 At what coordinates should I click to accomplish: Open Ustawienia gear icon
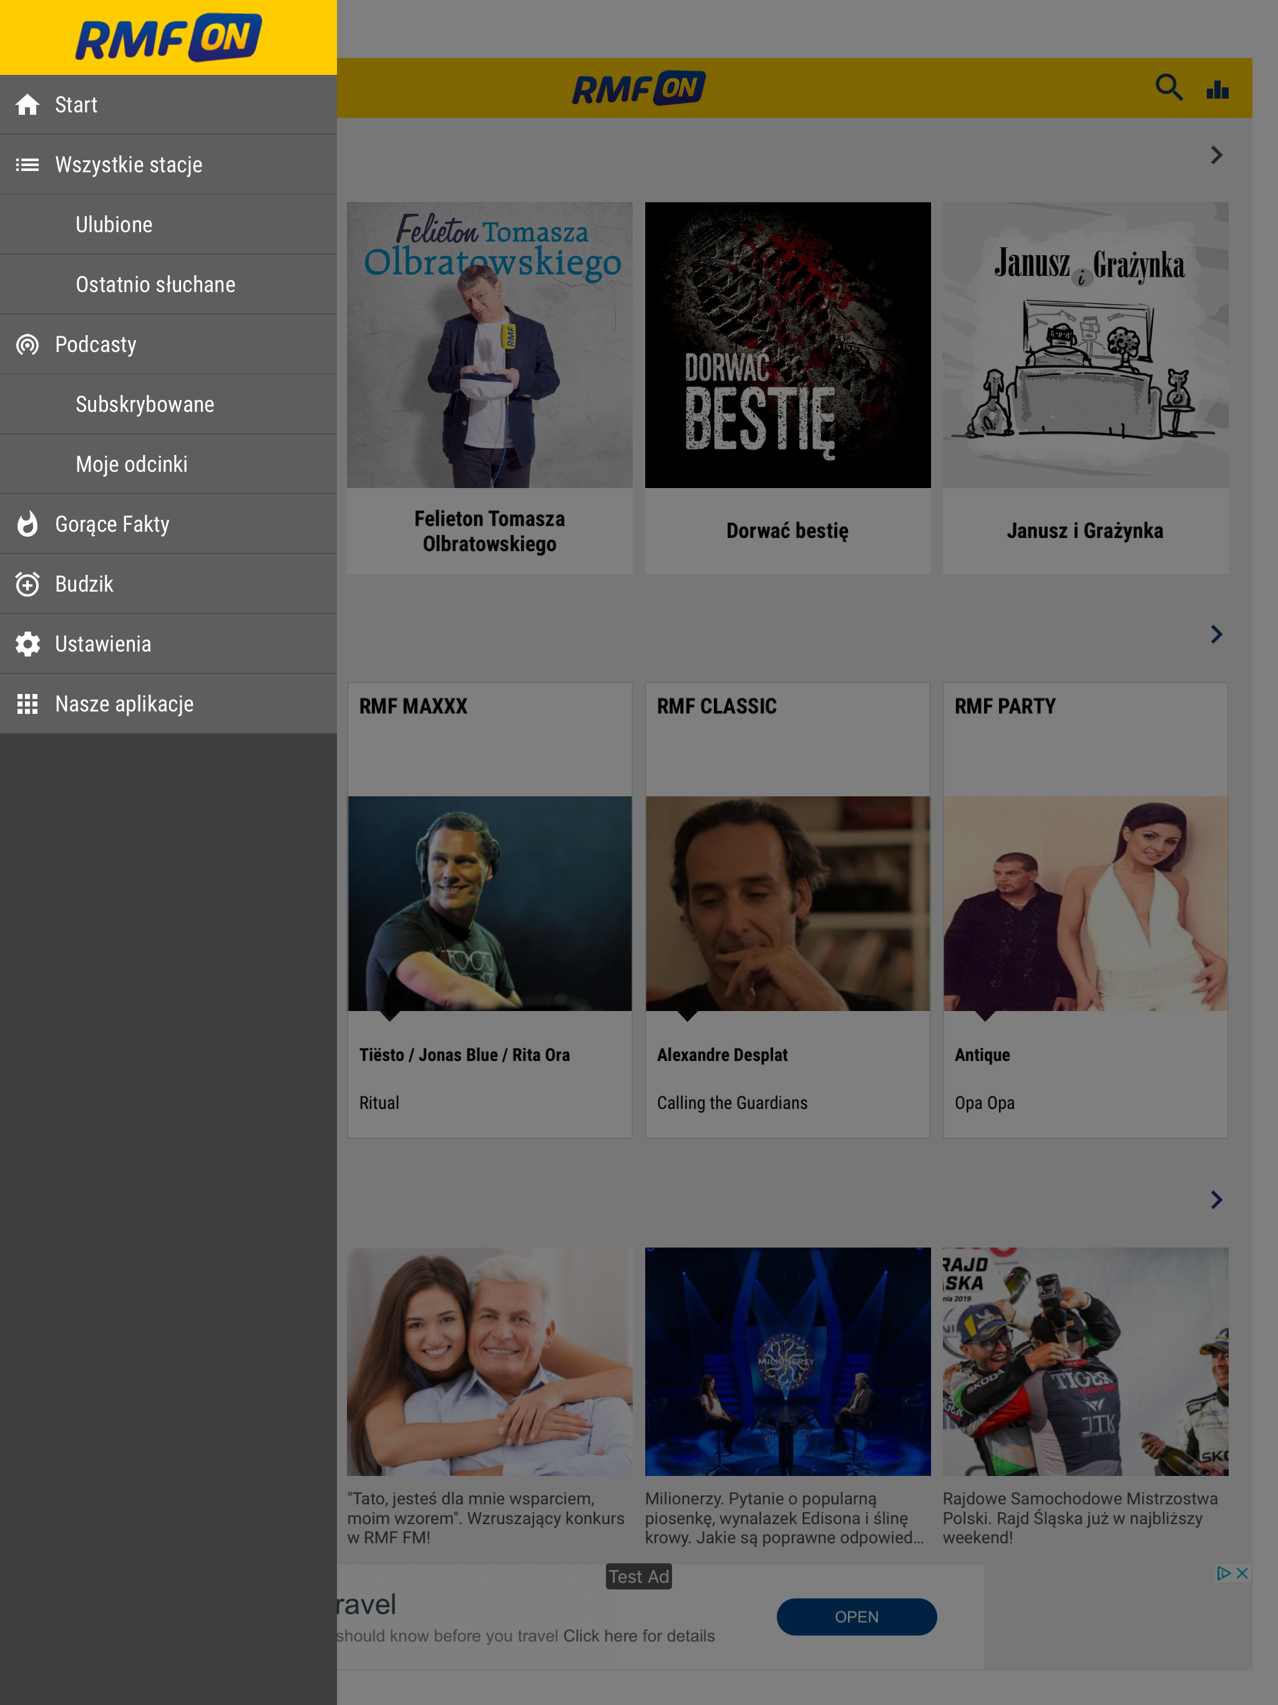[x=27, y=645]
